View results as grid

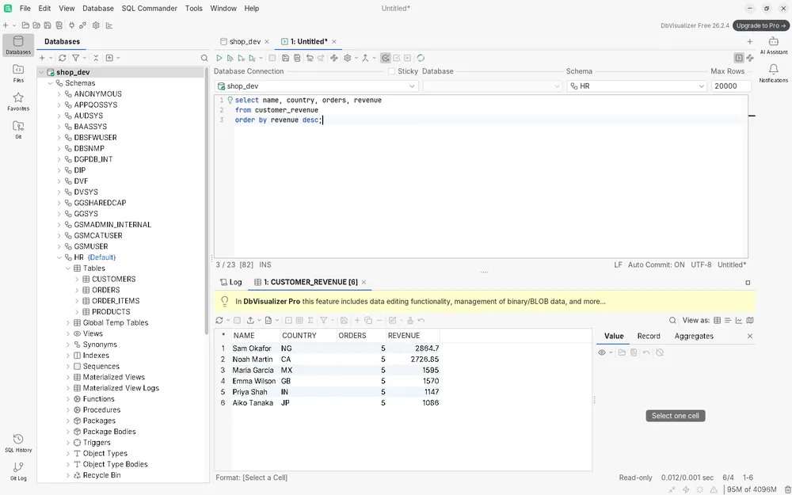coord(718,320)
